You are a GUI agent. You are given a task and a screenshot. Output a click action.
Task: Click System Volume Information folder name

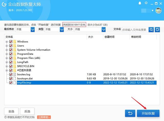[34, 50]
